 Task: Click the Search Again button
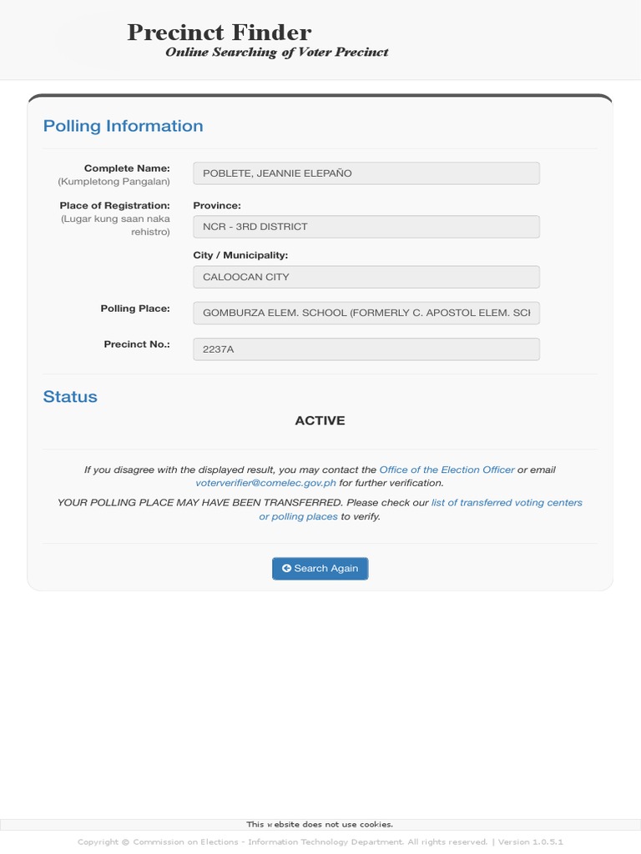coord(320,568)
